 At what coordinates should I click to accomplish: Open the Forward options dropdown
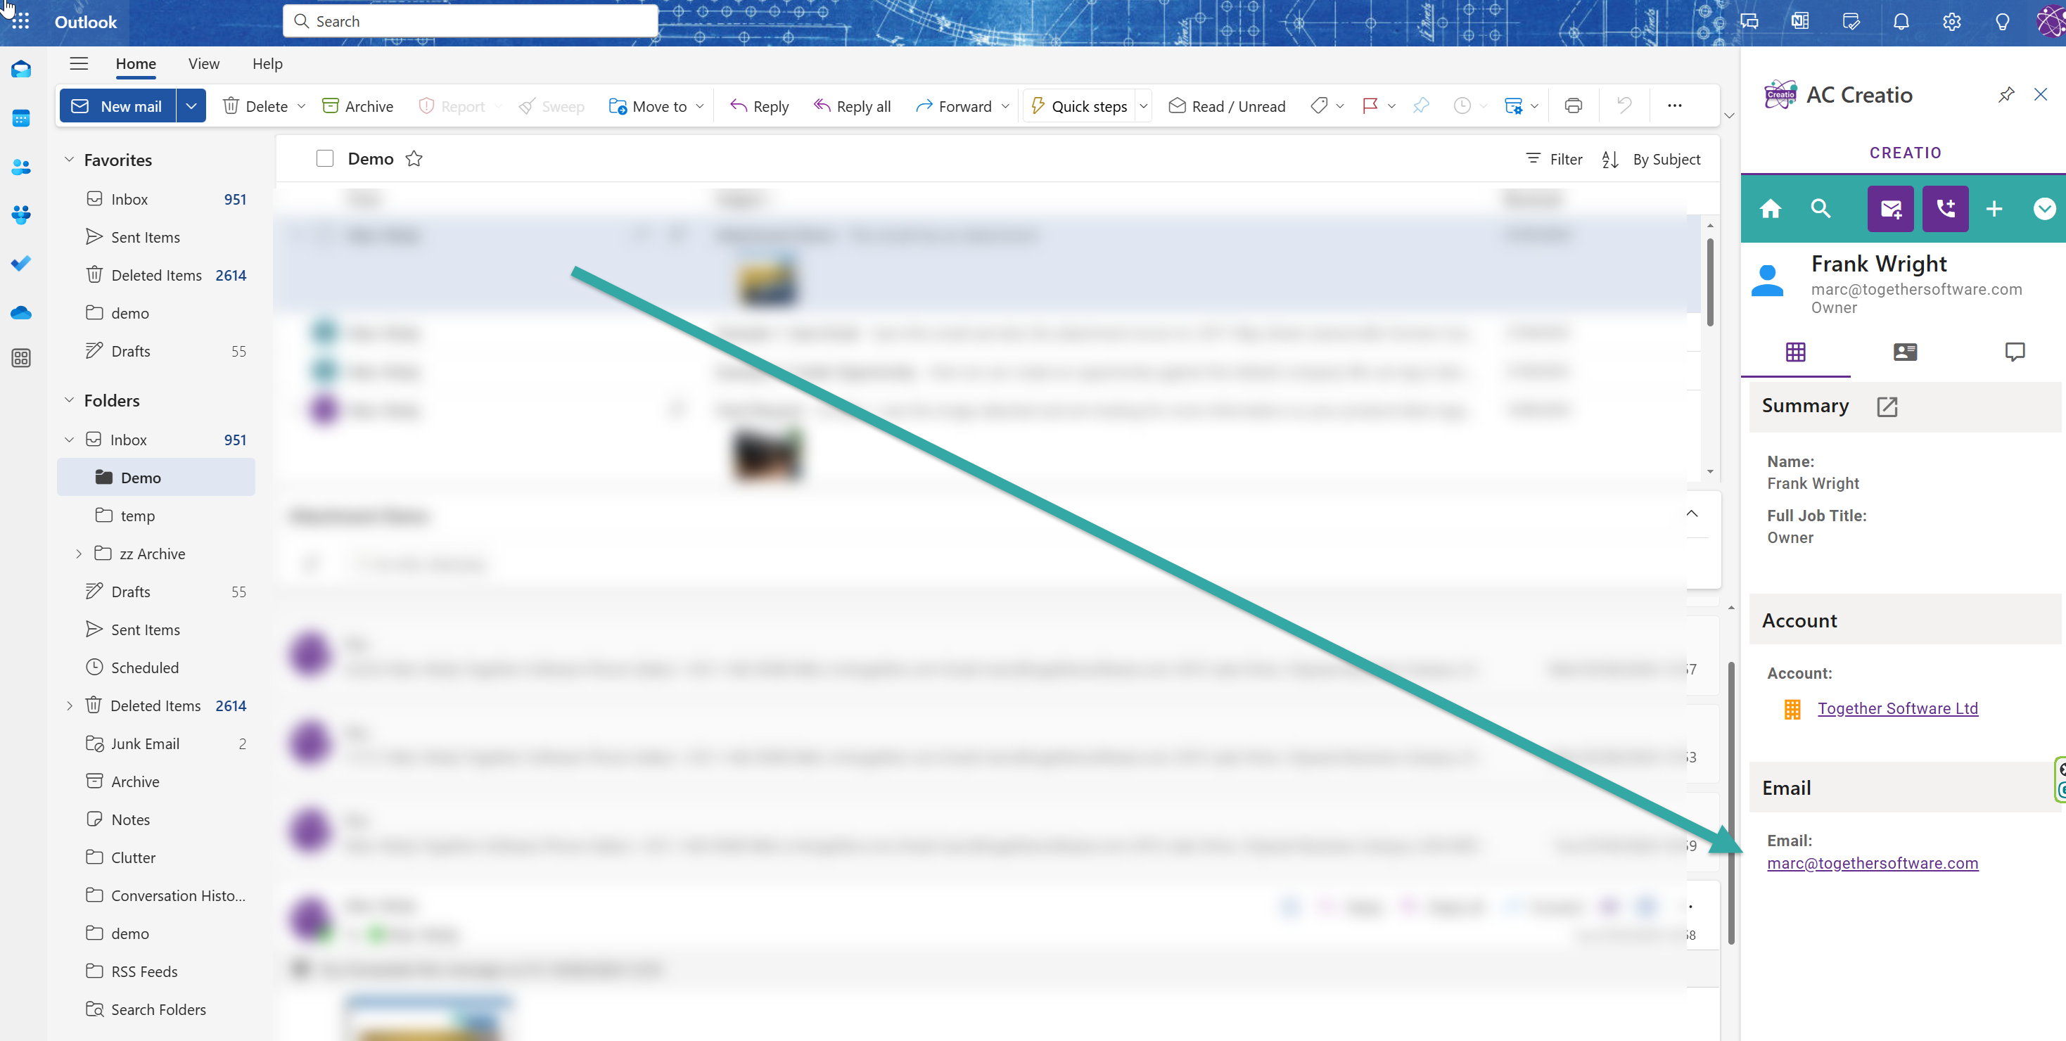point(1005,106)
